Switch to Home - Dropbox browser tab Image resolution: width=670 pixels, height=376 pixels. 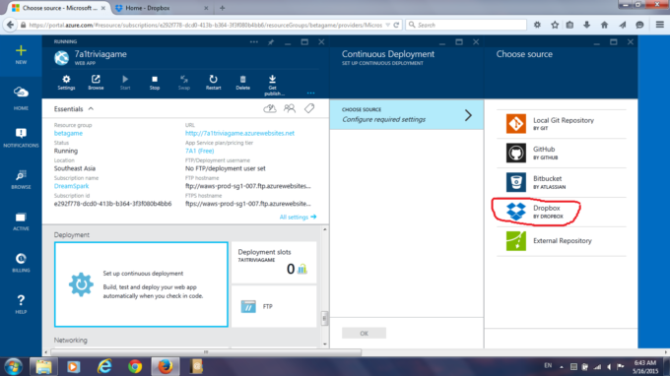click(161, 8)
